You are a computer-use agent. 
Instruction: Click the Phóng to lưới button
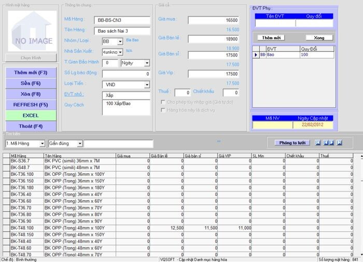coord(292,143)
